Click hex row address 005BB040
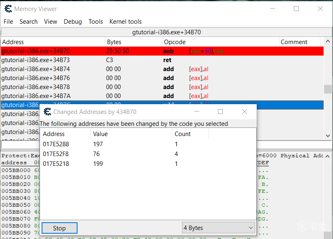333x239 pixels. point(16,198)
